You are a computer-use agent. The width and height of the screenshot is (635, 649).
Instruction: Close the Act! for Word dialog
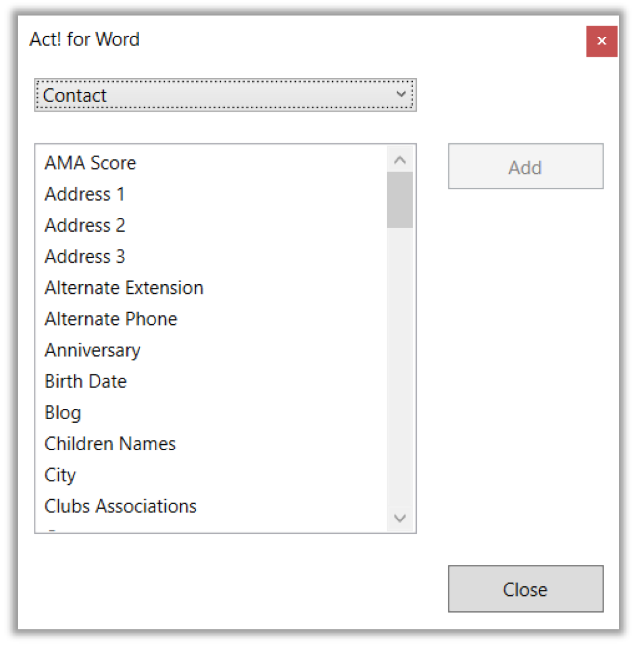[602, 41]
